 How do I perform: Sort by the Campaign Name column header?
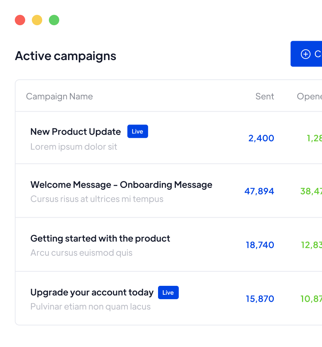pos(59,96)
